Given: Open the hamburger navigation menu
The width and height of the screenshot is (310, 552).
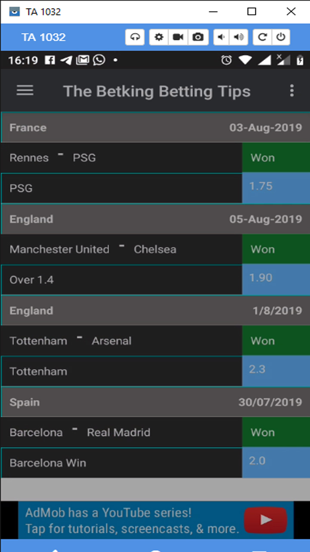Looking at the screenshot, I should click(x=25, y=90).
